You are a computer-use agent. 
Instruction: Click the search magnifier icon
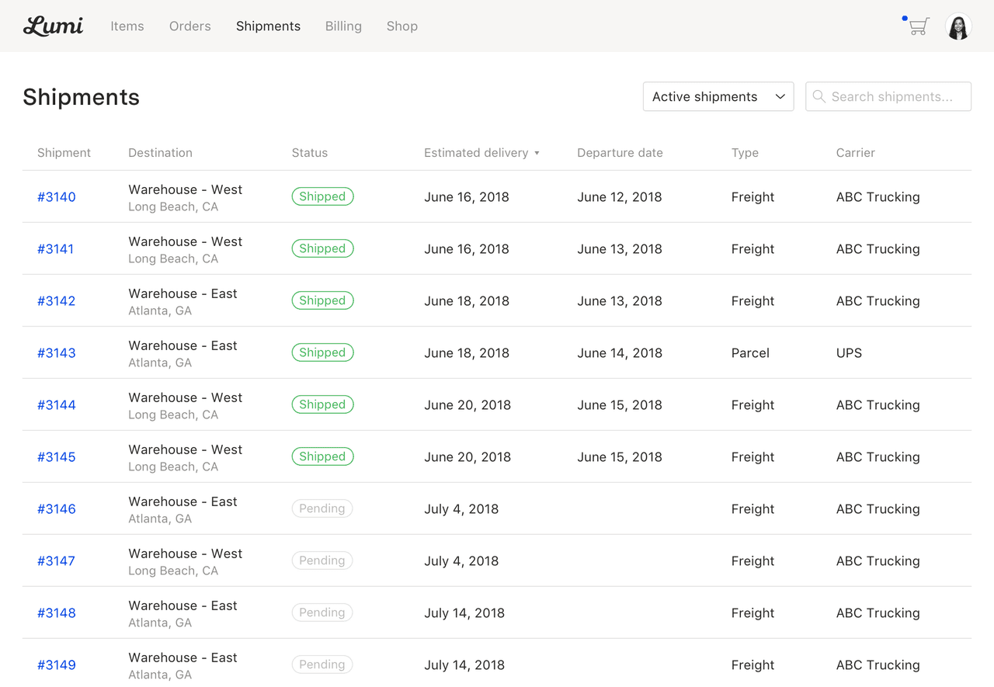click(x=818, y=97)
